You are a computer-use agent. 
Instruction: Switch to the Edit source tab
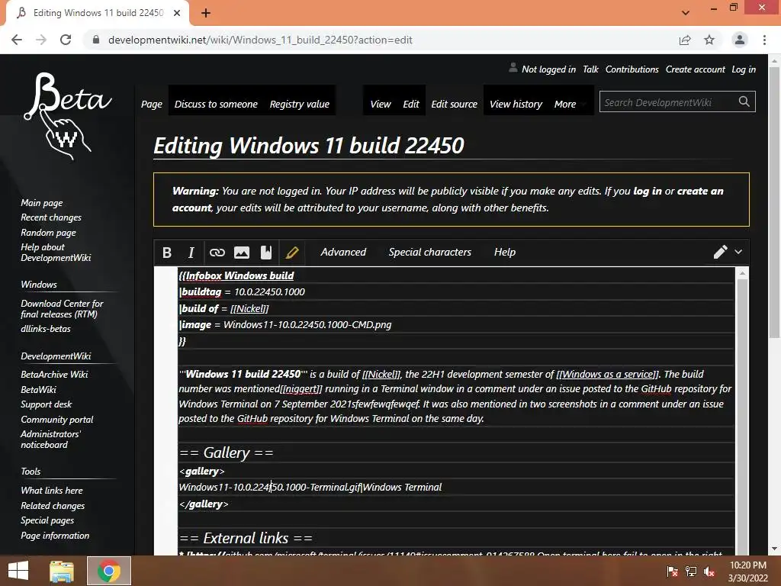click(x=454, y=104)
